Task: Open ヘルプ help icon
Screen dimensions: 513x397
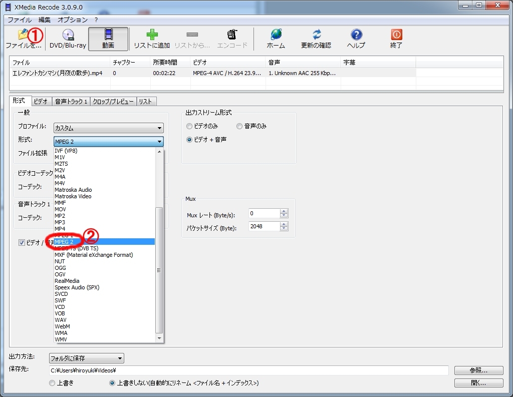Action: pos(356,39)
